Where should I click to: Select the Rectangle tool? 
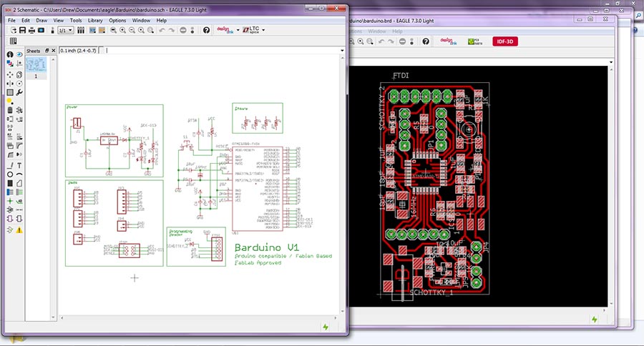10,183
